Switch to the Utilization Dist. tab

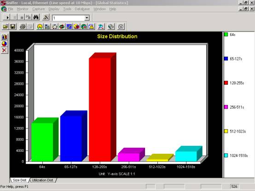coord(43,180)
